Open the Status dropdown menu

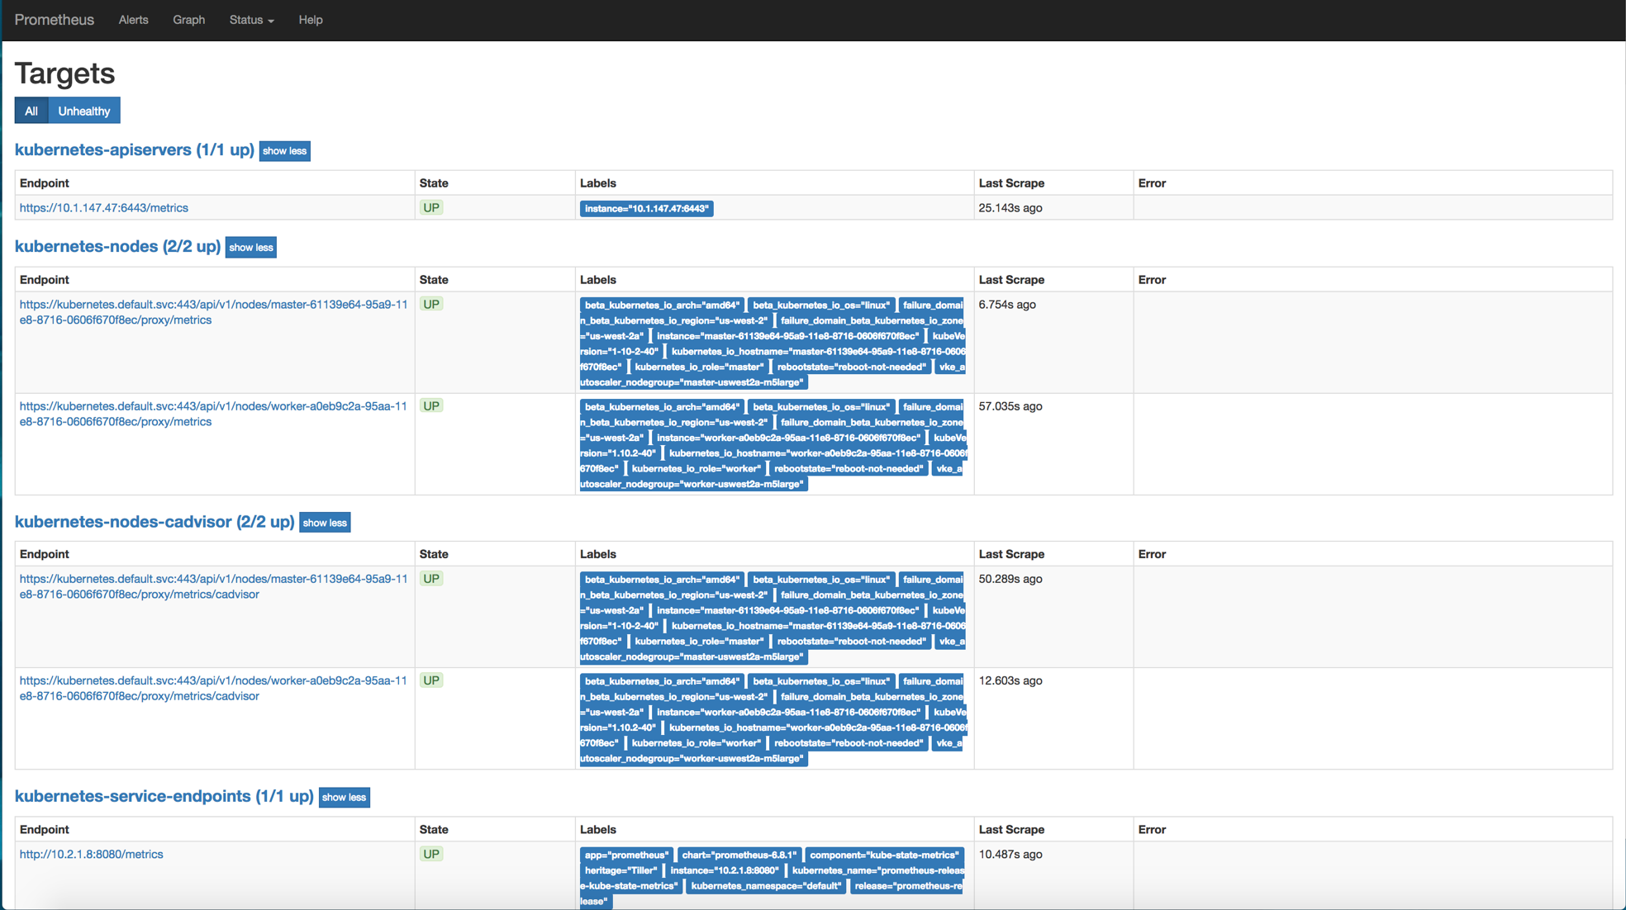pos(251,19)
